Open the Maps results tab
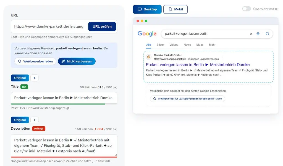Image resolution: width=283 pixels, height=166 pixels. 200,45
